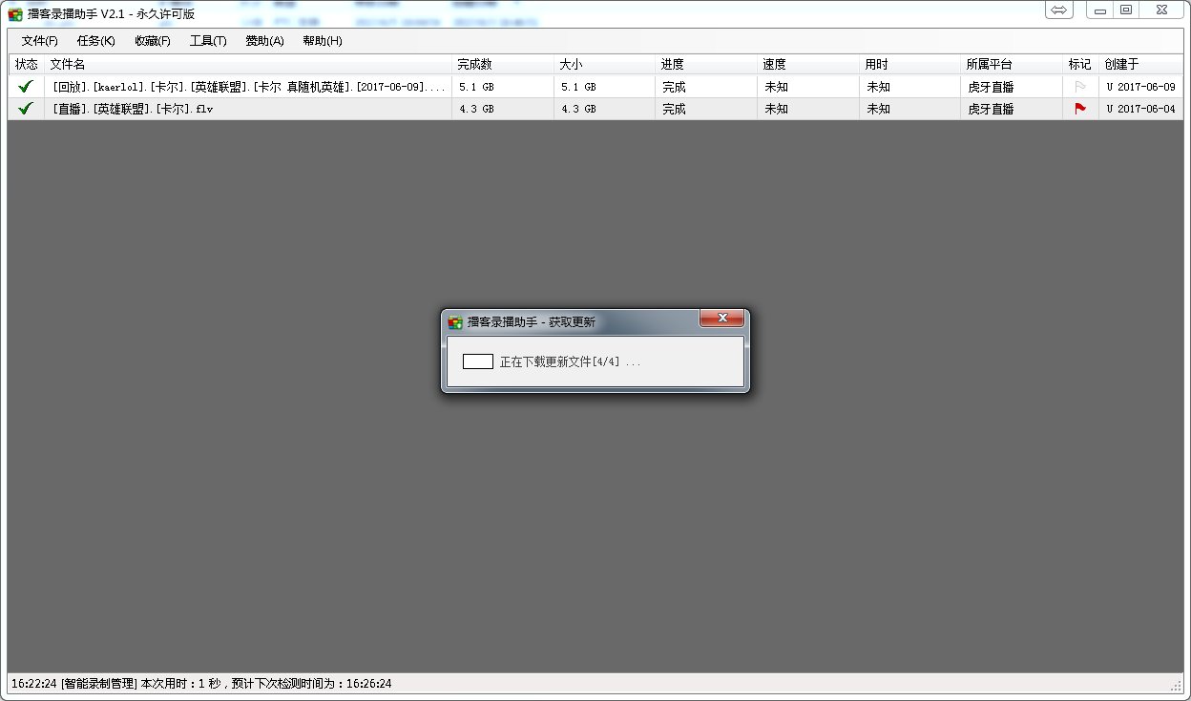This screenshot has height=701, width=1191.
Task: Expand the 赞助(A) menu
Action: click(x=264, y=41)
